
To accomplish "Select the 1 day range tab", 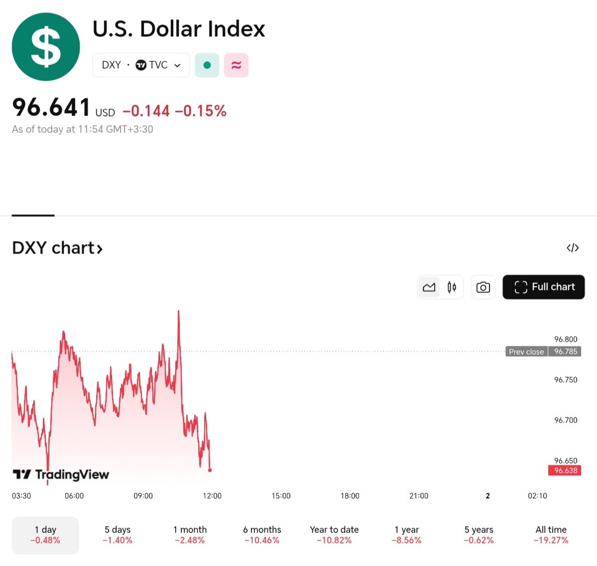I will pyautogui.click(x=45, y=535).
